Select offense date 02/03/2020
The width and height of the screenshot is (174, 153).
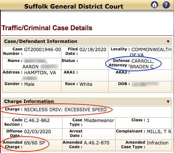click(37, 132)
